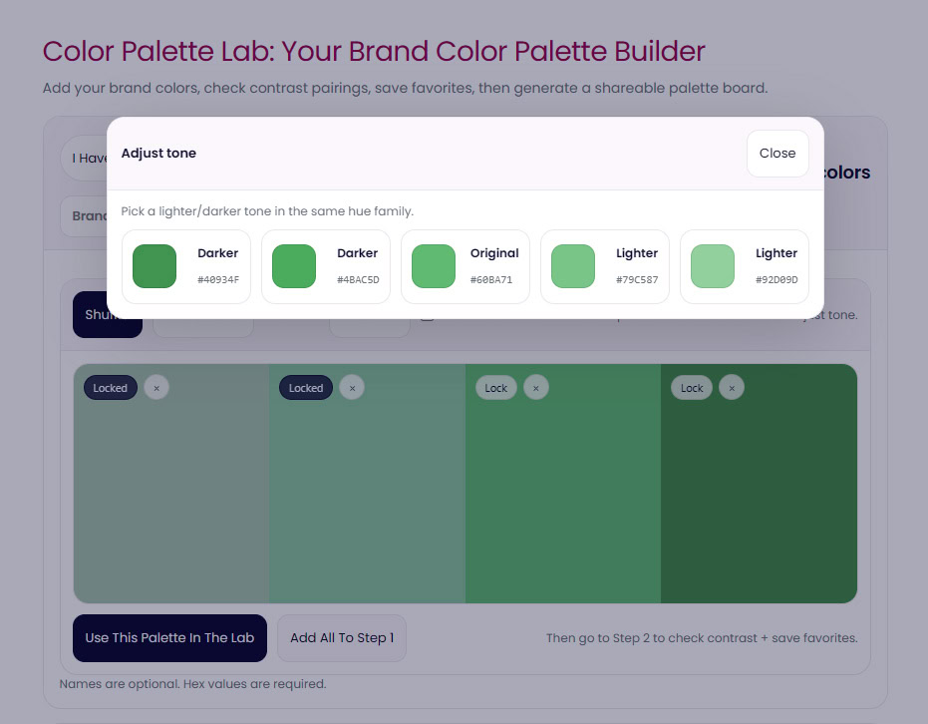Lock the second-darkest green palette column
This screenshot has width=928, height=724.
496,388
